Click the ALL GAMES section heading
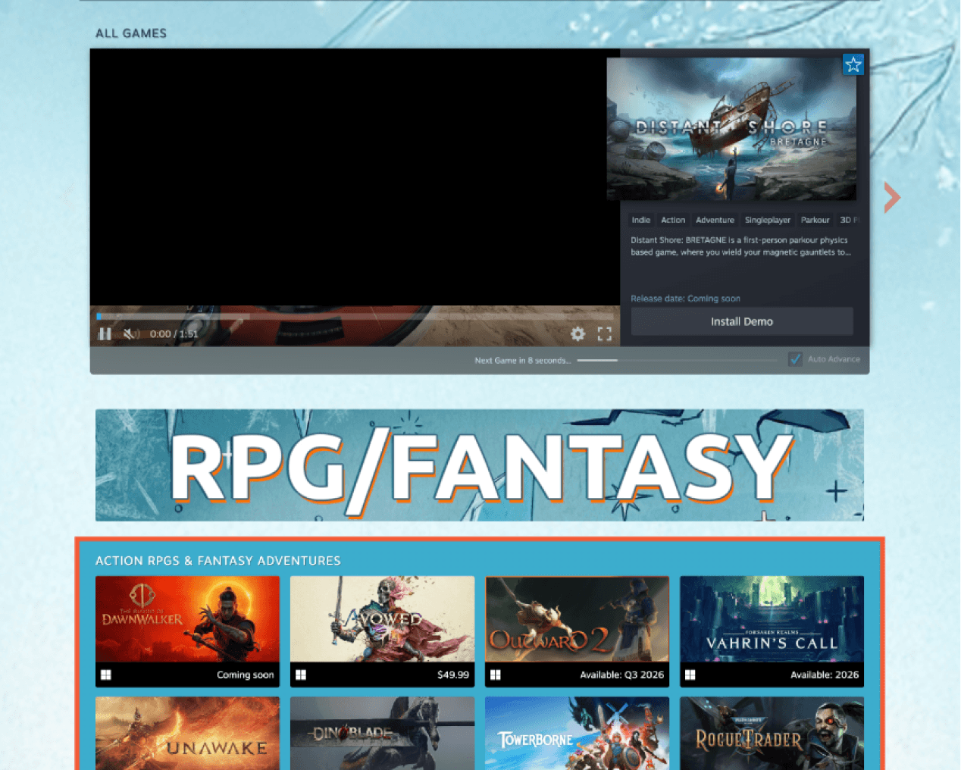Screen dimensions: 961x770 (x=131, y=33)
